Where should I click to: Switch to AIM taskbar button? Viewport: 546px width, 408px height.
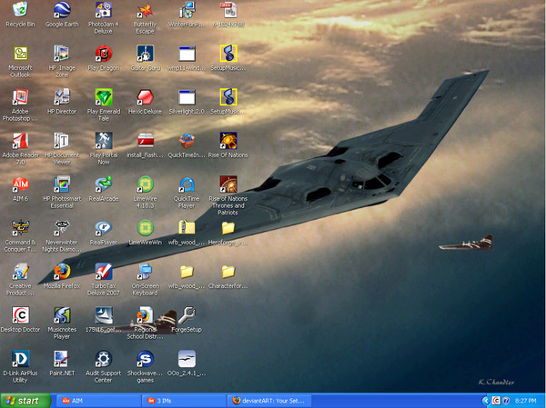pos(98,401)
